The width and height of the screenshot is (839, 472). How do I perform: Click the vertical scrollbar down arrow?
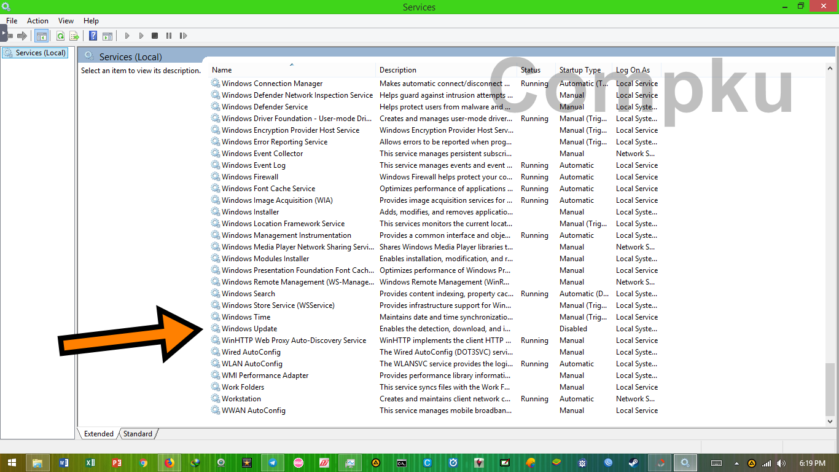click(830, 422)
